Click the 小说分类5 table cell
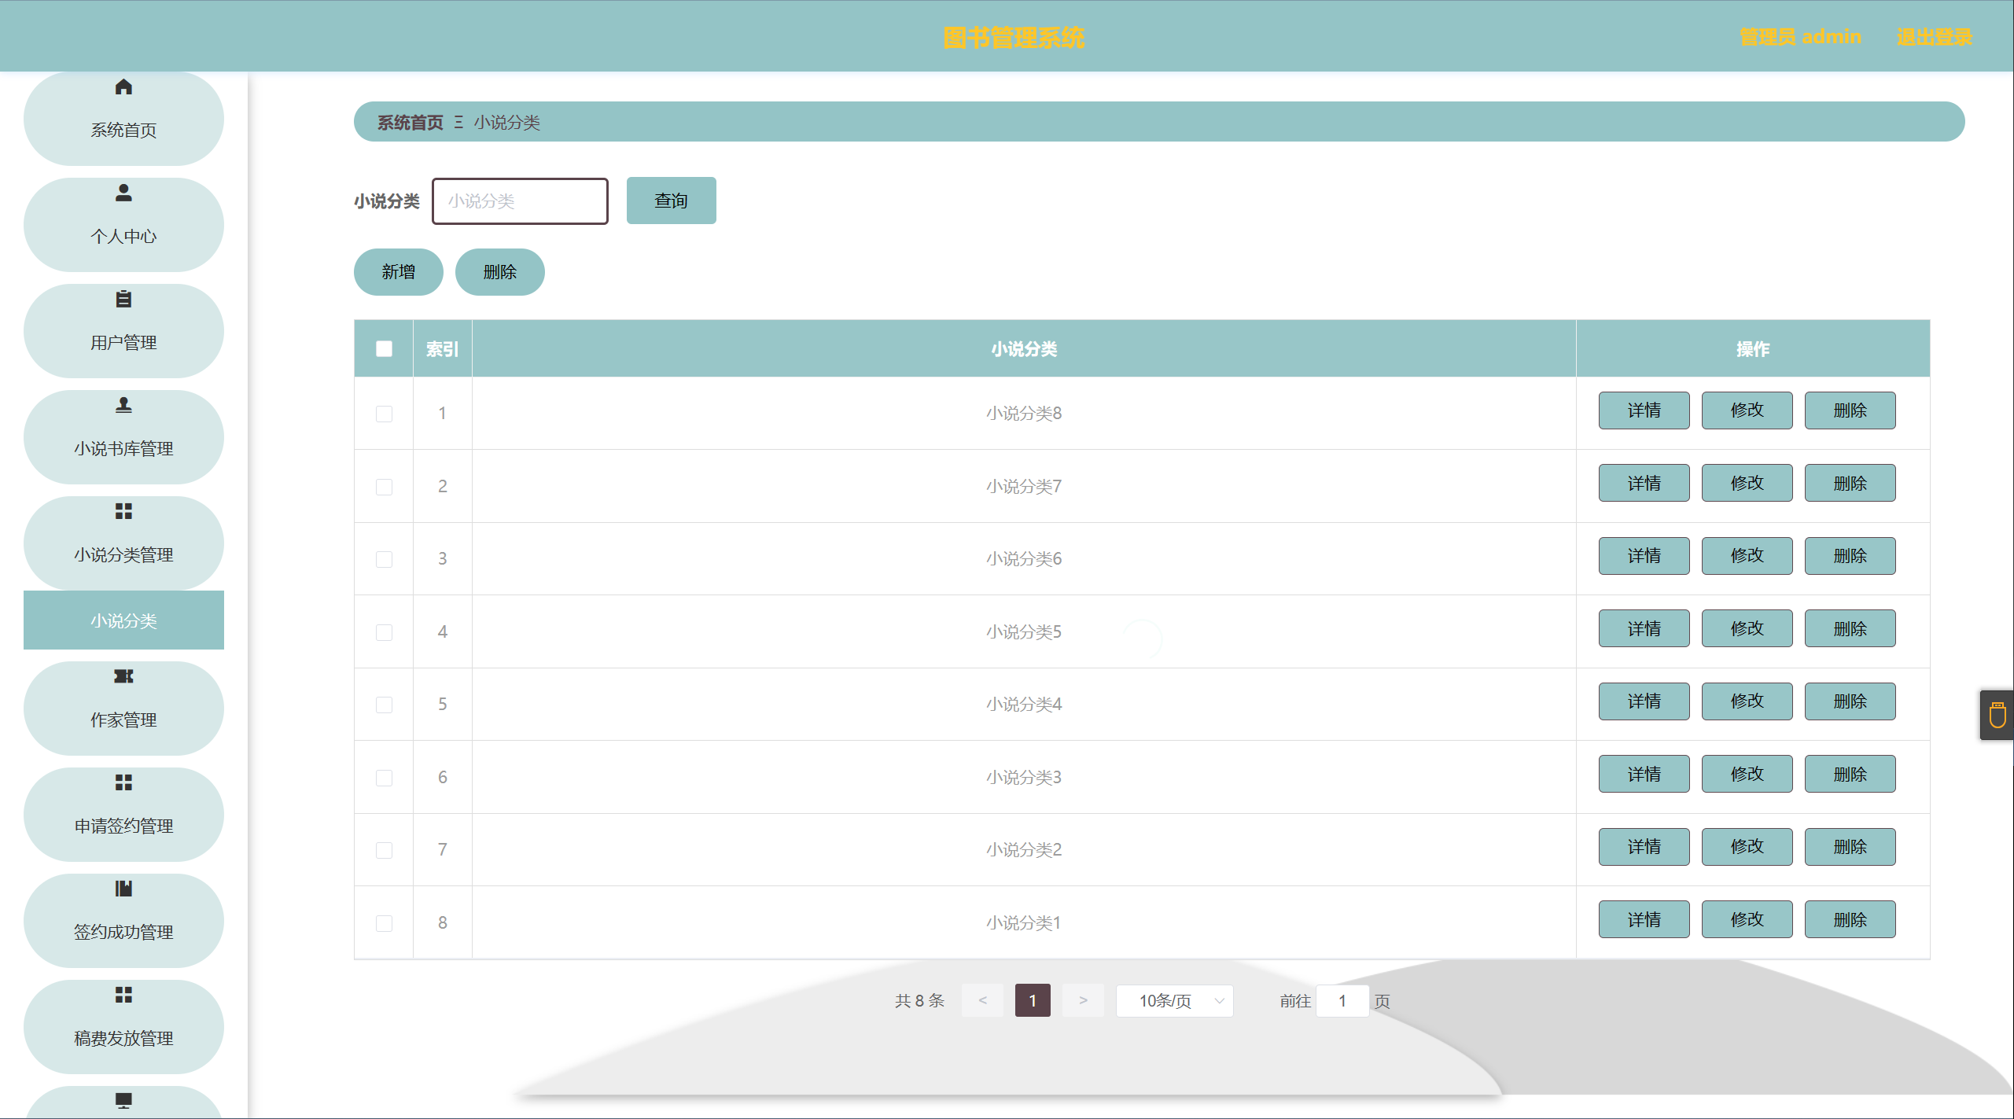 1024,631
